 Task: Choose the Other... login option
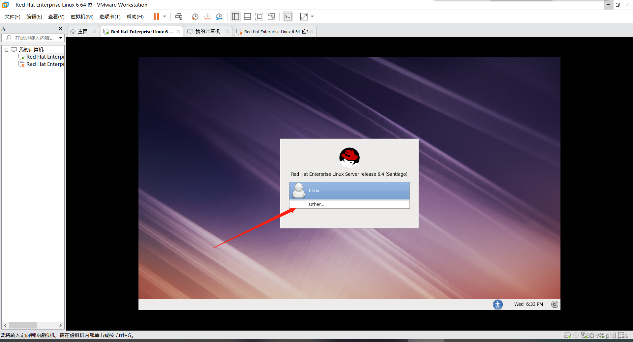click(x=349, y=204)
